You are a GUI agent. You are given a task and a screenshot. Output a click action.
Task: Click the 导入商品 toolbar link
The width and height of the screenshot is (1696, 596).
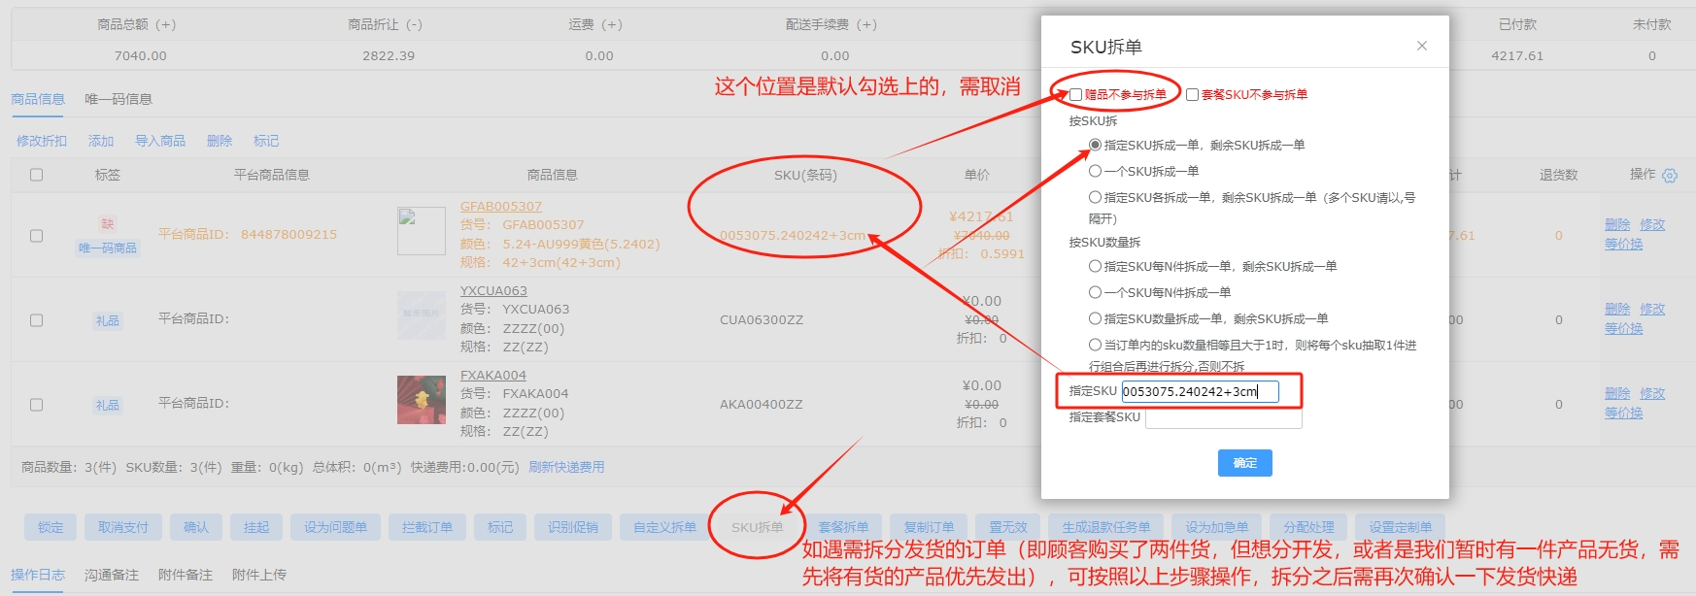click(160, 141)
